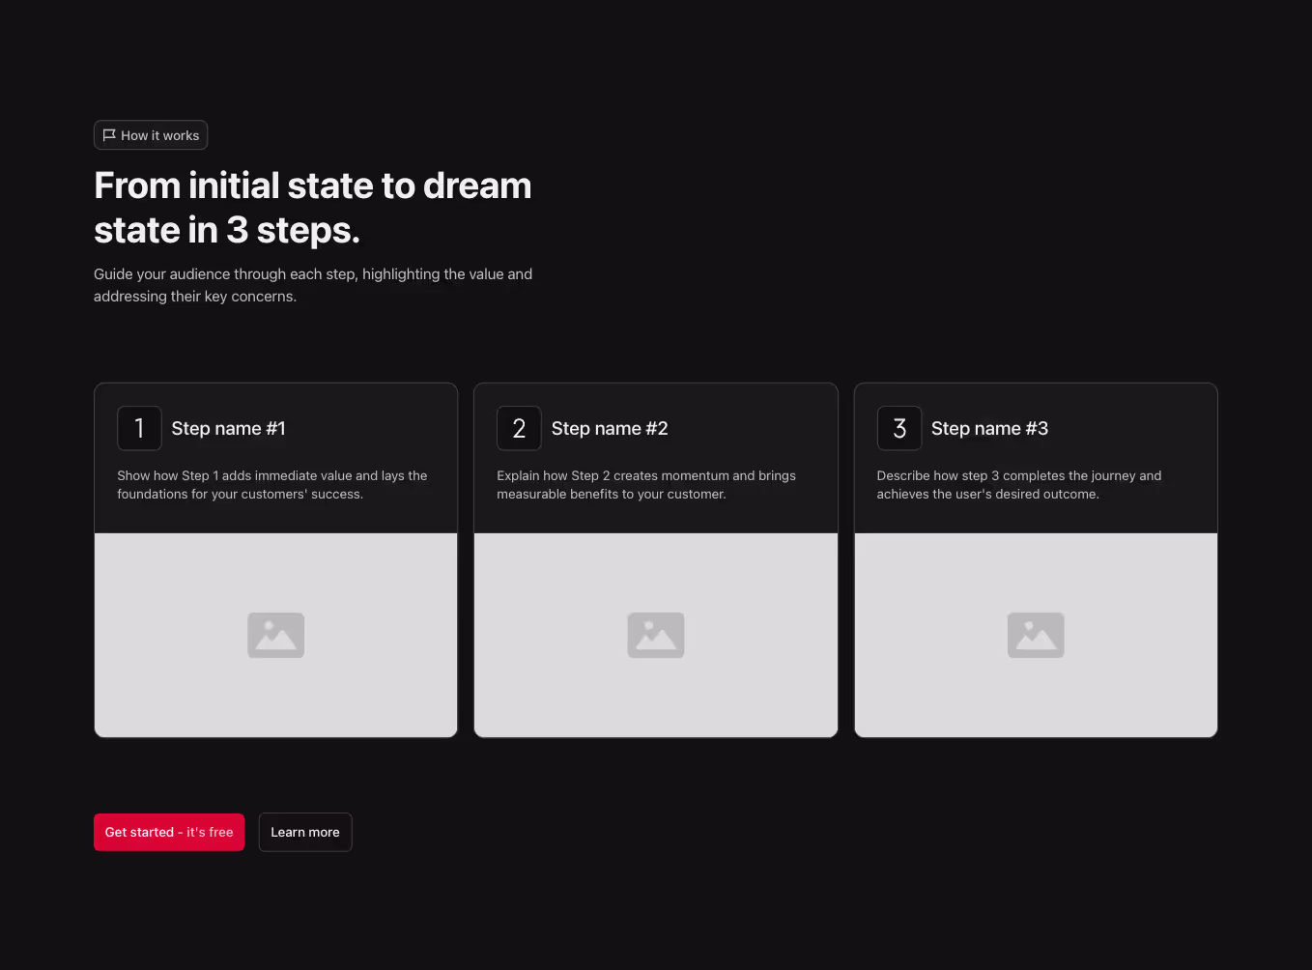This screenshot has height=970, width=1312.
Task: Select the Step name #2 heading
Action: [610, 428]
